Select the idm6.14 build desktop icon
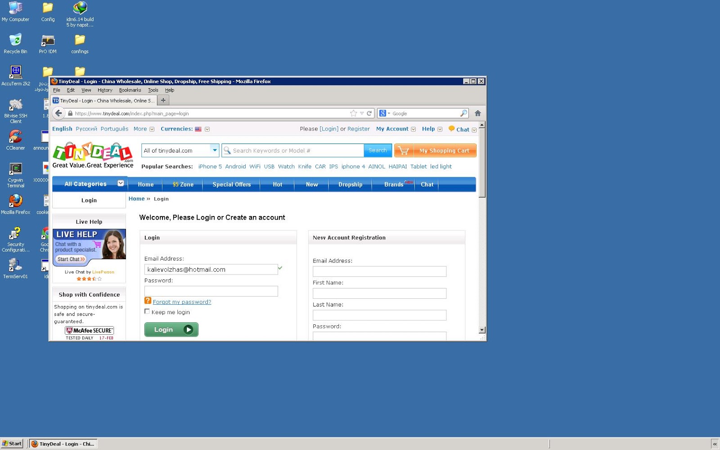Image resolution: width=720 pixels, height=450 pixels. (x=80, y=14)
